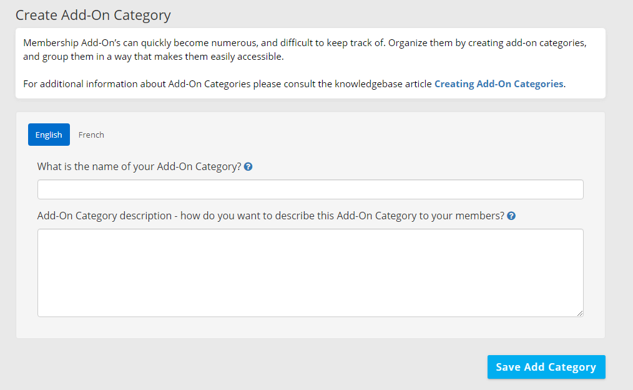The image size is (633, 390).
Task: Place cursor inside the large description box
Action: click(310, 273)
